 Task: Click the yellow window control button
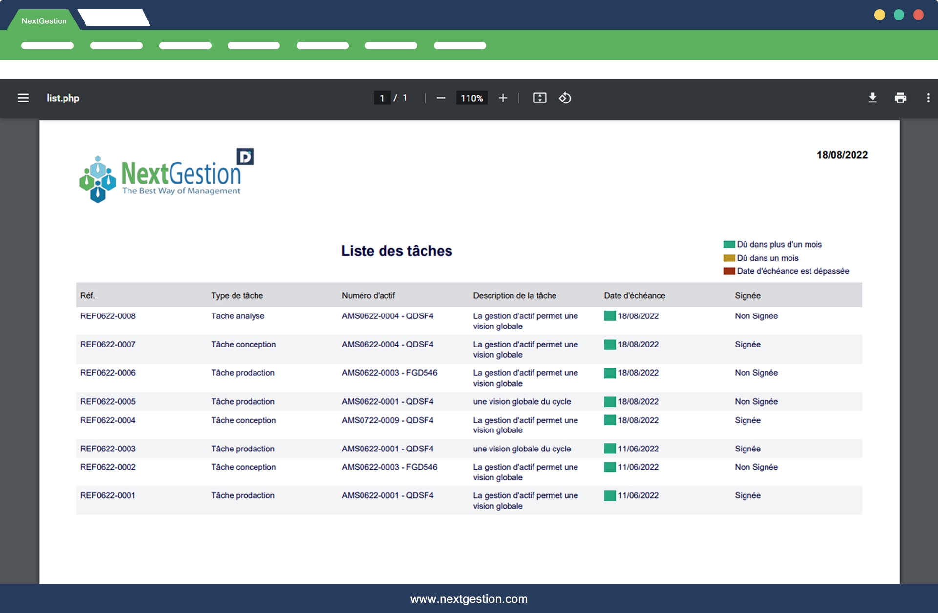(x=879, y=15)
